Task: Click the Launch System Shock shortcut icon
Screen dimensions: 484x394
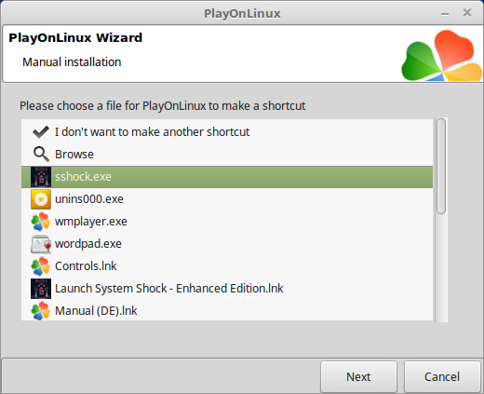Action: 41,289
